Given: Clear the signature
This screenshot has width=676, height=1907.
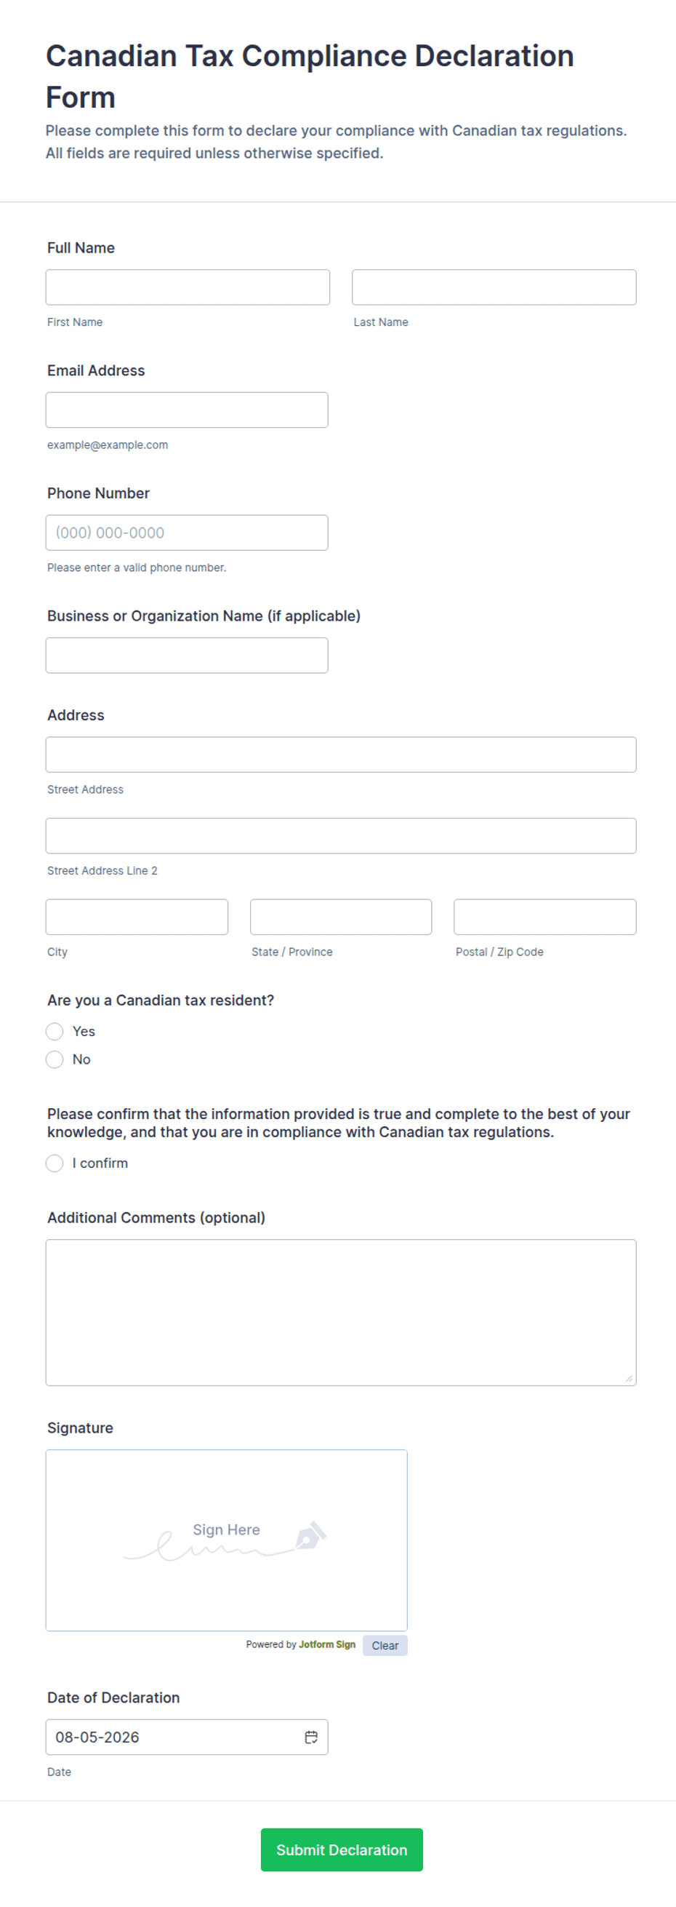Looking at the screenshot, I should pyautogui.click(x=385, y=1645).
